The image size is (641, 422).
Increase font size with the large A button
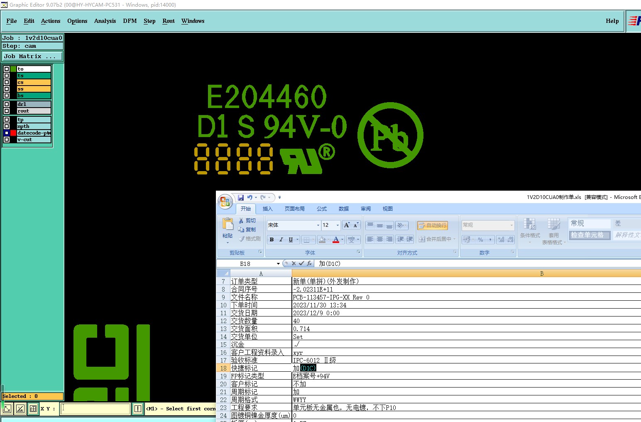[347, 225]
